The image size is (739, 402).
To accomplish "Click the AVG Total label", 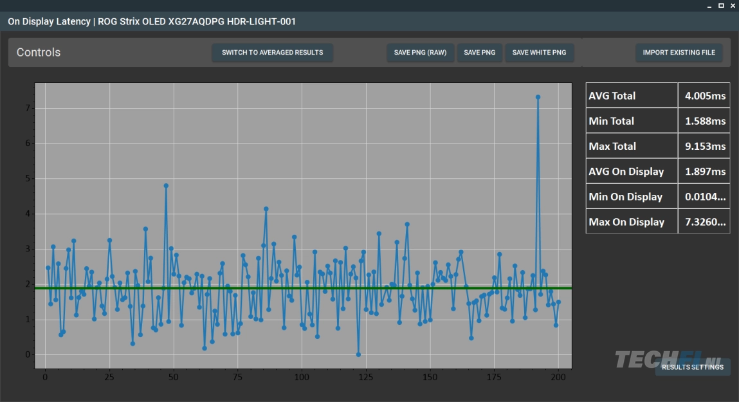I will [x=612, y=96].
